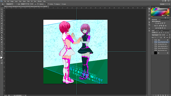Open the File menu
This screenshot has height=96, width=171.
5,1
